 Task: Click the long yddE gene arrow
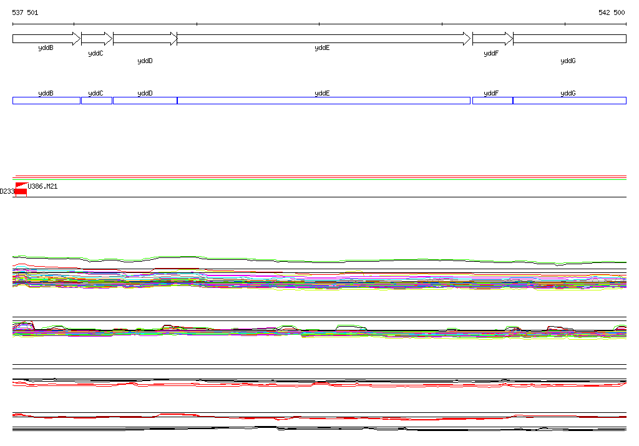324,39
